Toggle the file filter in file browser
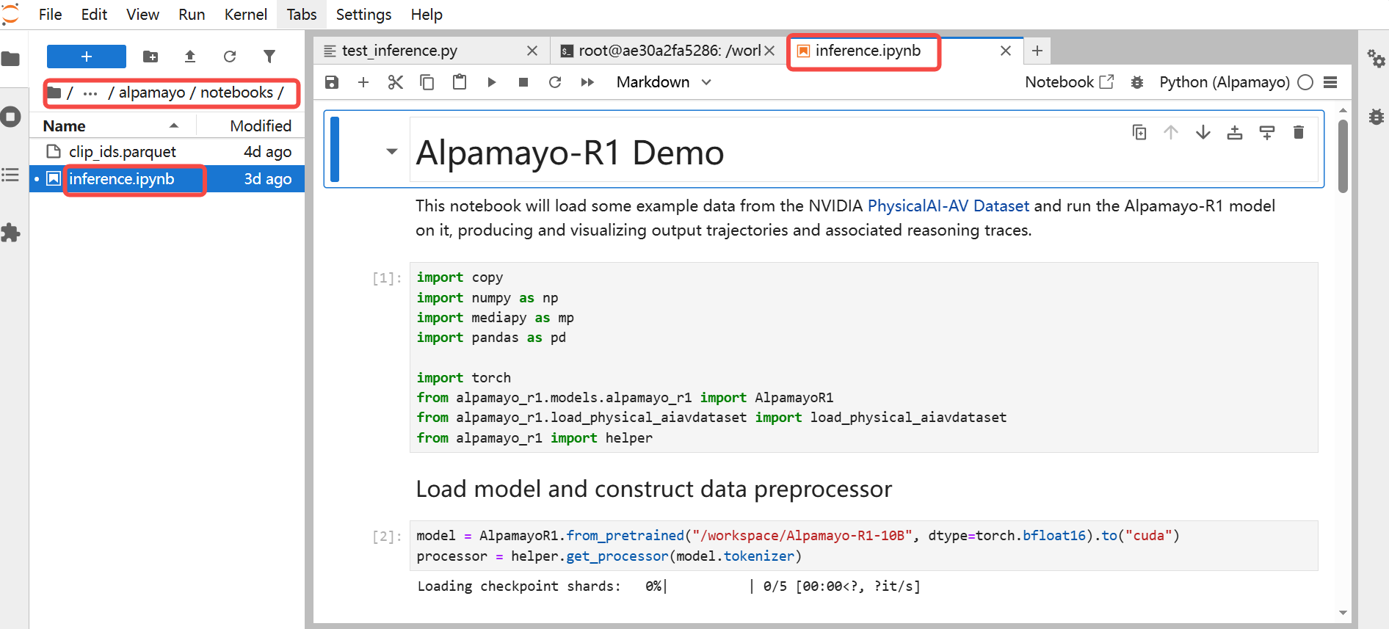This screenshot has width=1389, height=629. pyautogui.click(x=269, y=57)
